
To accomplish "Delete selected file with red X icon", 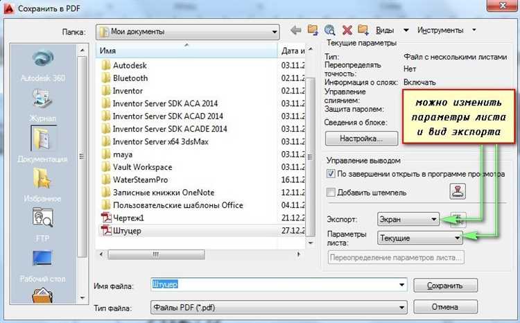I will [x=347, y=30].
